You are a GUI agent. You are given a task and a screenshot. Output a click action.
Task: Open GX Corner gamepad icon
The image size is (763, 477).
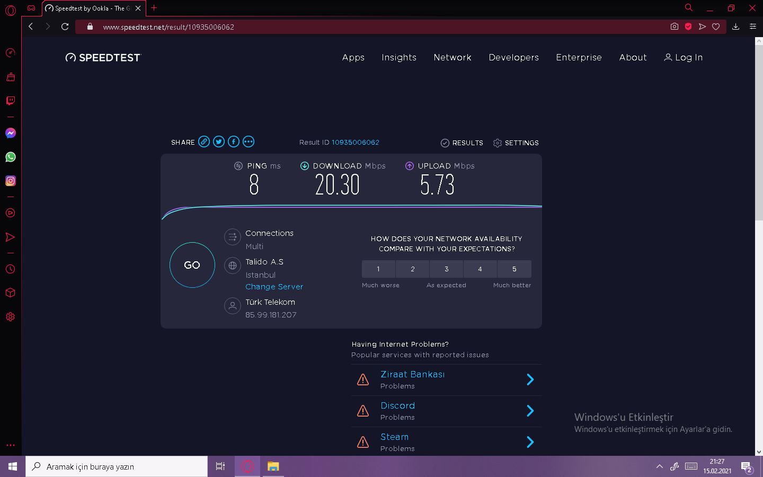click(31, 8)
